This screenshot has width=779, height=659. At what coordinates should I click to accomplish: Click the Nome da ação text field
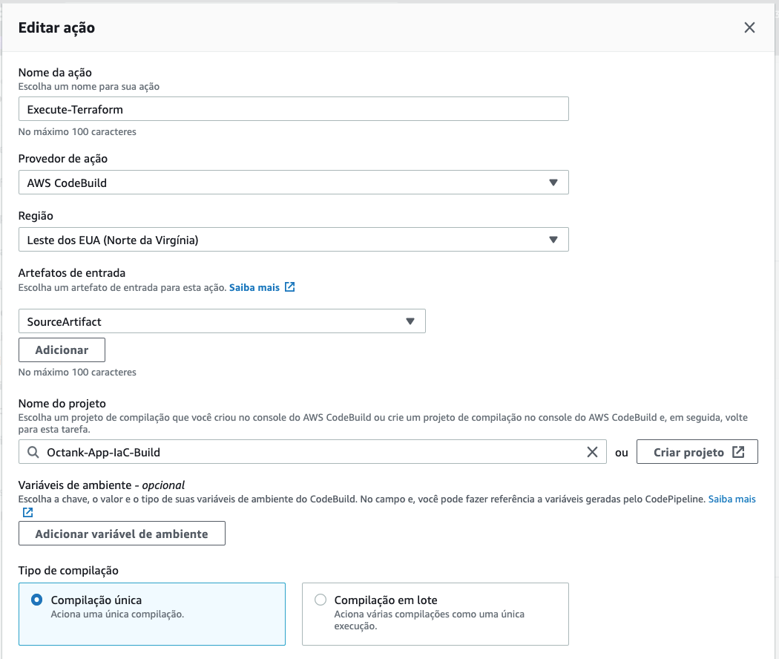(293, 109)
